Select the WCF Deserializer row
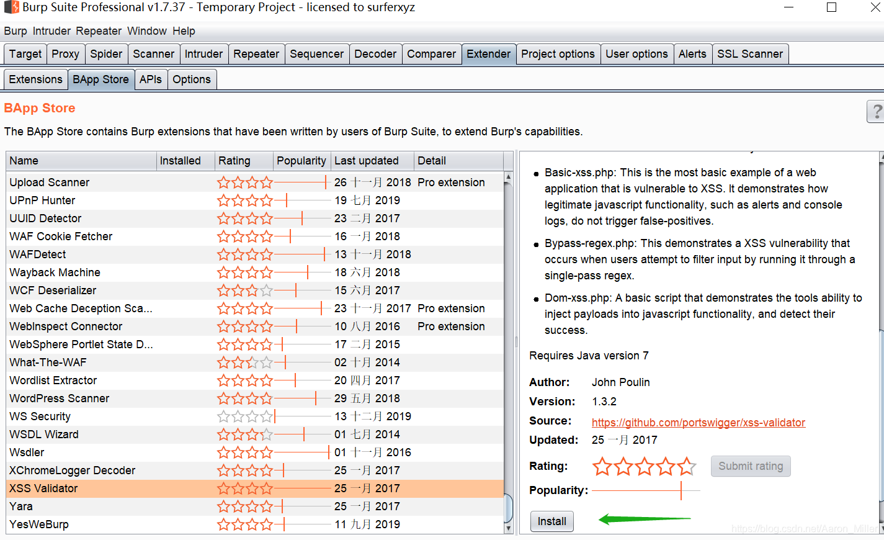 (255, 290)
